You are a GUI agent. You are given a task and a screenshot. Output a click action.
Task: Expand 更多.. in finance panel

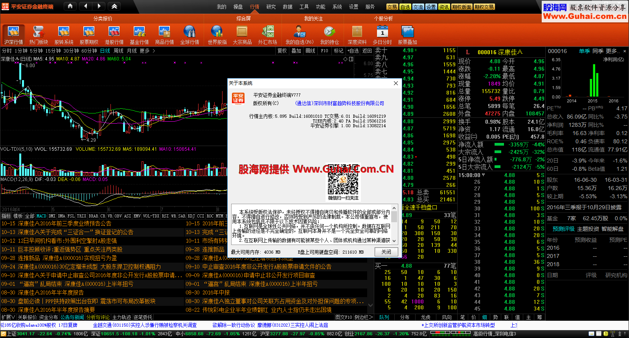click(613, 51)
